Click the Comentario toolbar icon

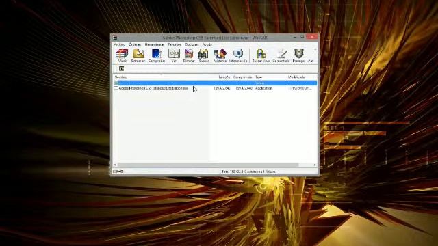point(281,55)
